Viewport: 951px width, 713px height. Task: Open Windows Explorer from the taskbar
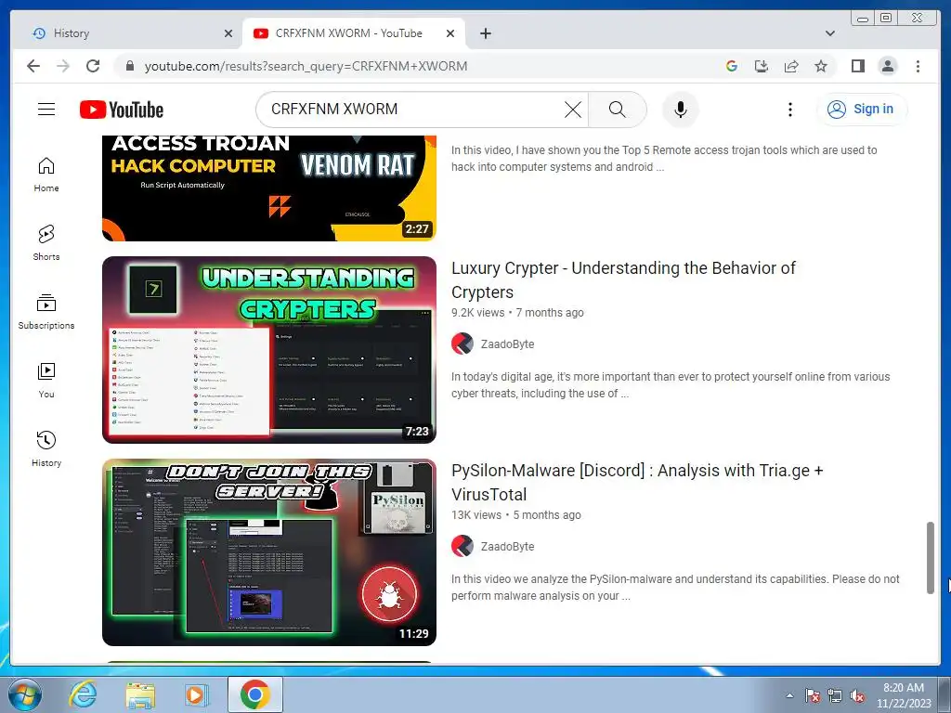point(139,694)
